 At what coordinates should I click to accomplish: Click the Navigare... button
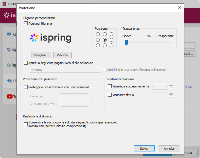(41, 55)
